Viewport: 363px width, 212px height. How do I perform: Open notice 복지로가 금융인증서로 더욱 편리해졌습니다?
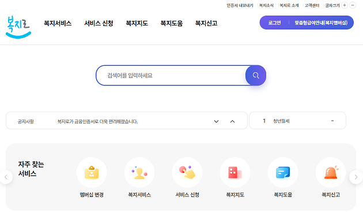[x=97, y=121]
